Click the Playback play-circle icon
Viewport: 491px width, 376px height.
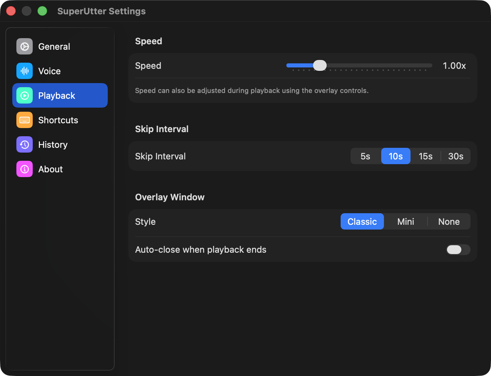click(x=25, y=95)
